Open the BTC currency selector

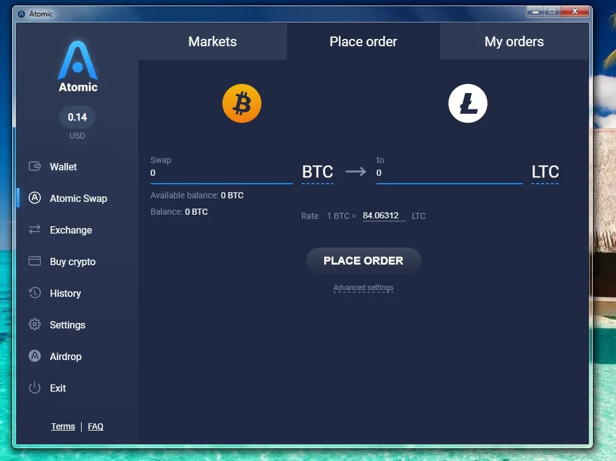(317, 172)
